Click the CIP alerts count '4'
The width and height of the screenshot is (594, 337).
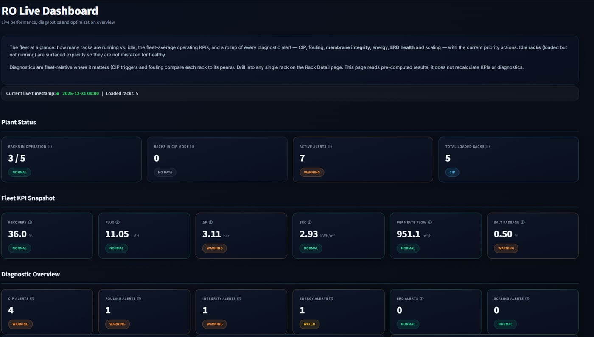[x=11, y=311]
